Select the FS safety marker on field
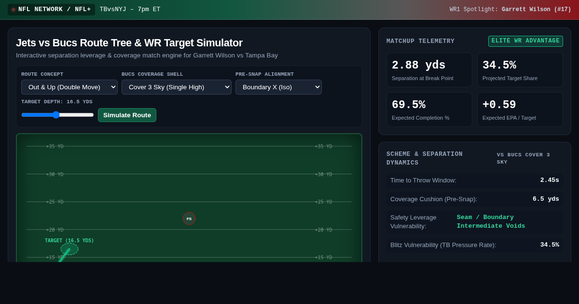Image resolution: width=579 pixels, height=304 pixels. click(x=189, y=219)
